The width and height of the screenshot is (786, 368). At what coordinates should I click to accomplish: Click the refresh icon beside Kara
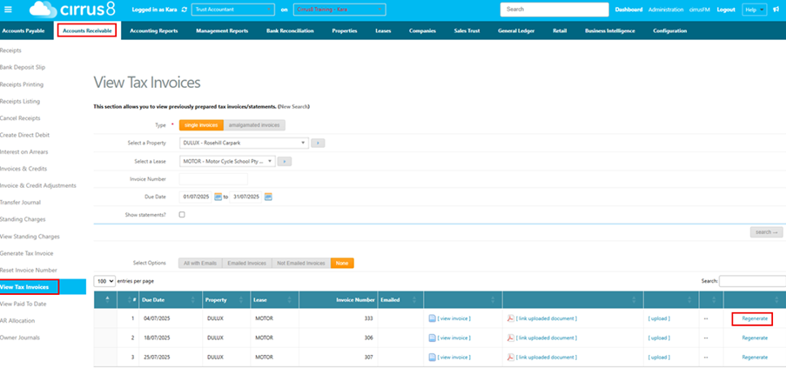184,10
